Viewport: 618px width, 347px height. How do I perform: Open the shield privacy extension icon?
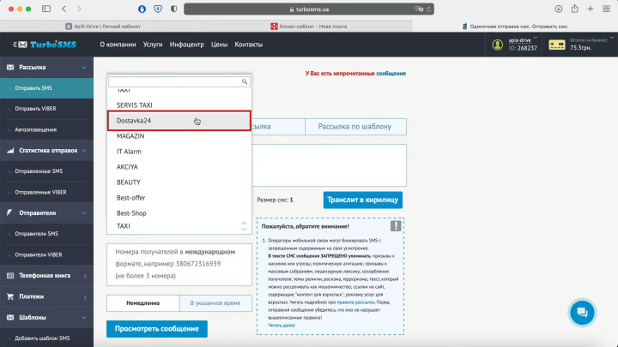pyautogui.click(x=158, y=9)
